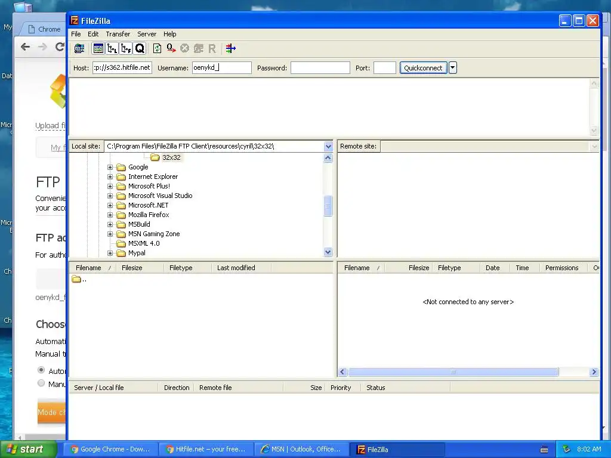This screenshot has width=611, height=458.
Task: Open the Help menu
Action: (169, 34)
